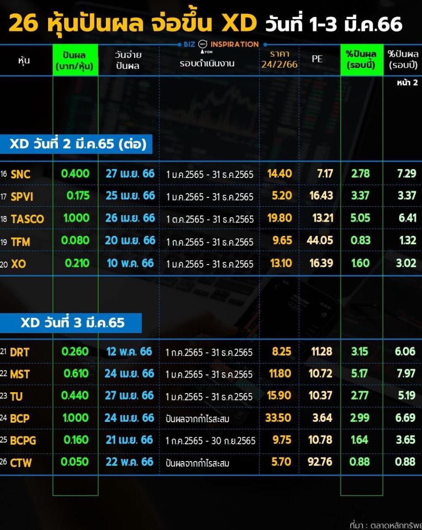The height and width of the screenshot is (530, 422).
Task: Select the green ปันผล (บาท/หุ้น) column header
Action: tap(75, 61)
